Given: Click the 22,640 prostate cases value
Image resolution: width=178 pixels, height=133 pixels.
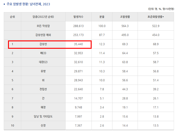Looking at the screenshot, I should point(78,89).
